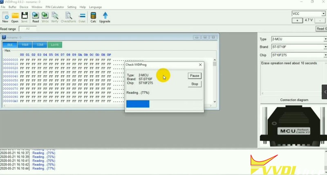
Task: Toggle the Lo-Hi byte order button
Action: pyautogui.click(x=55, y=45)
